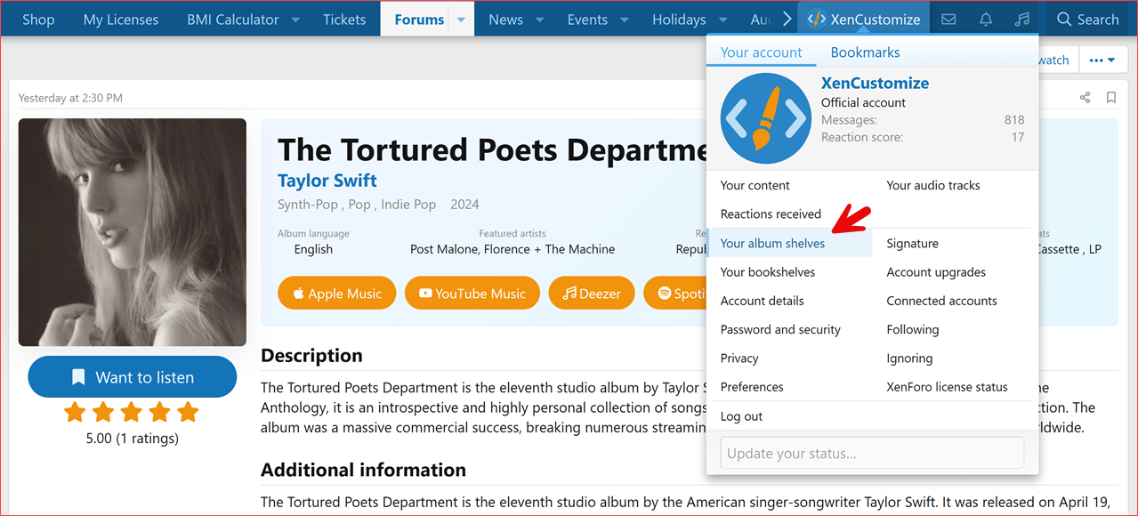Click Log out
This screenshot has height=516, width=1138.
(741, 416)
